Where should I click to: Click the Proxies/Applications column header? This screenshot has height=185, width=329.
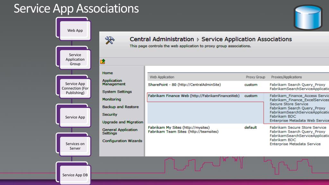point(286,77)
